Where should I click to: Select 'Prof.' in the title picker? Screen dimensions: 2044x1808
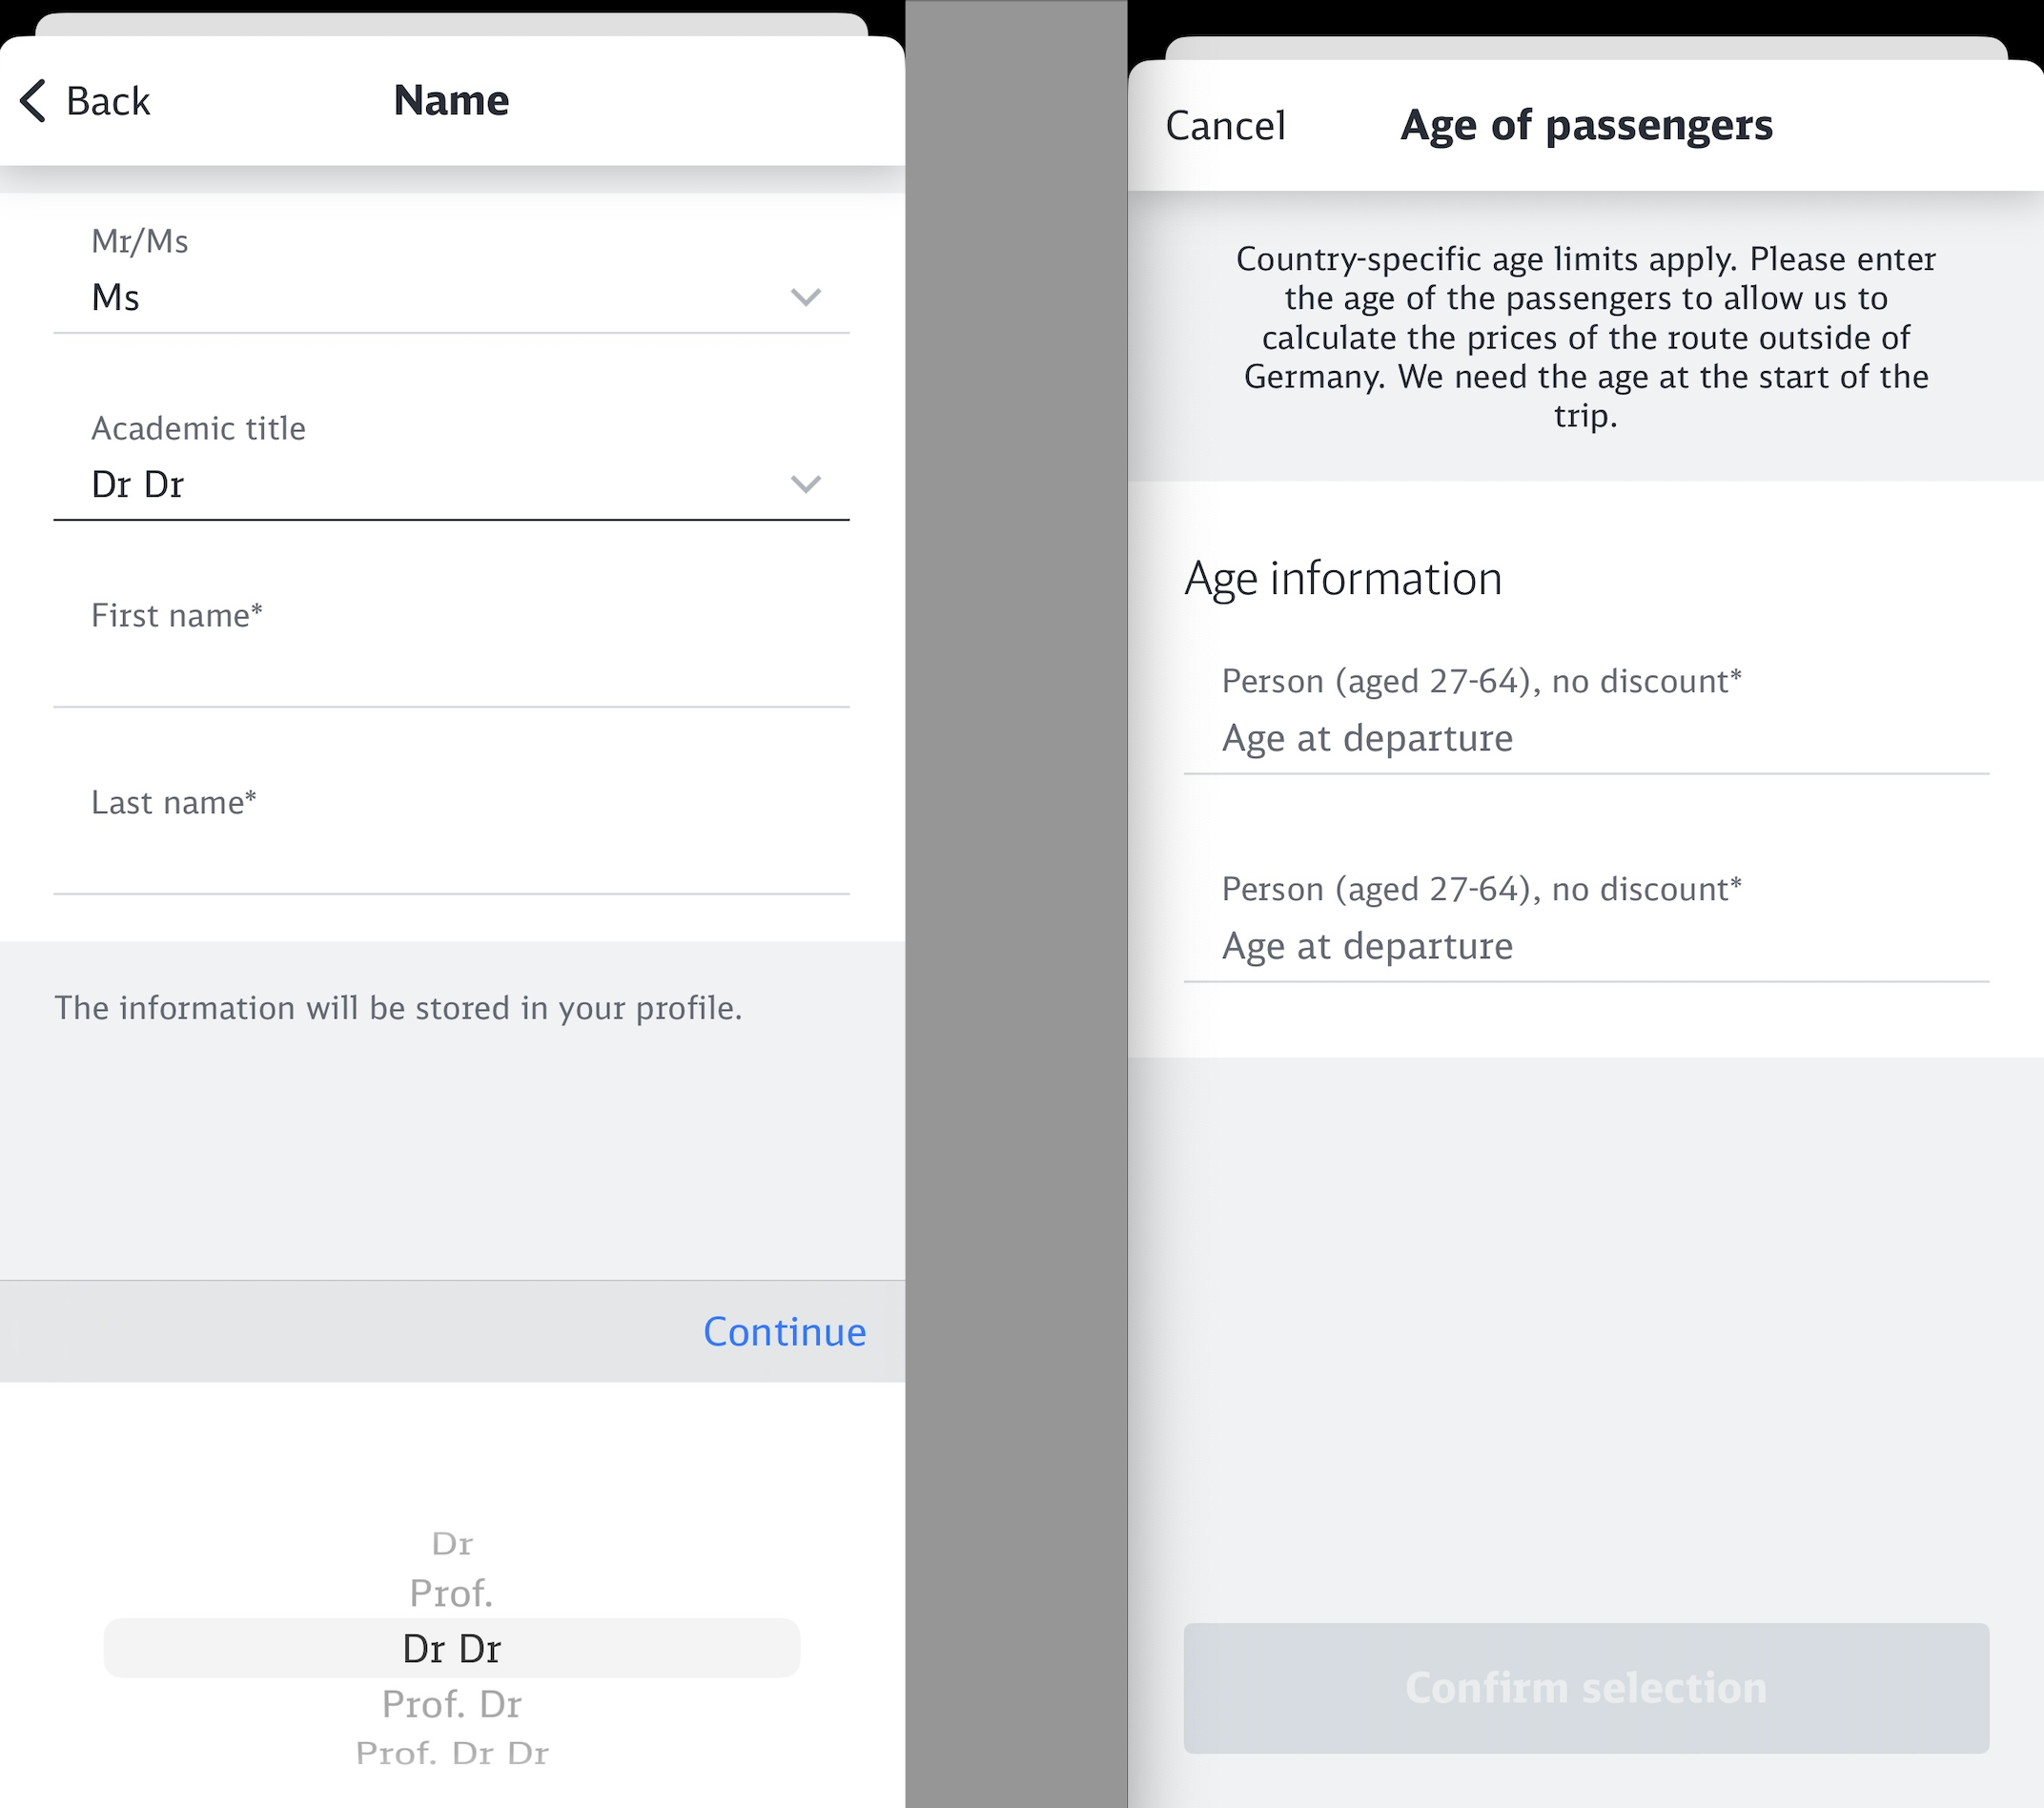pos(452,1594)
